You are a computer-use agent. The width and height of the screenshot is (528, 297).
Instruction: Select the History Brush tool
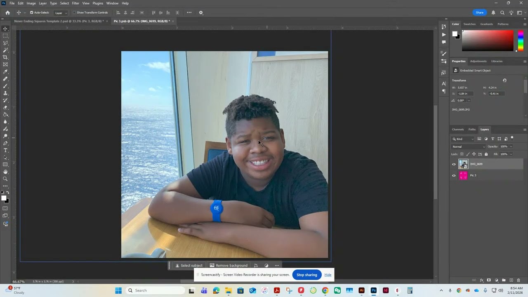pyautogui.click(x=5, y=100)
